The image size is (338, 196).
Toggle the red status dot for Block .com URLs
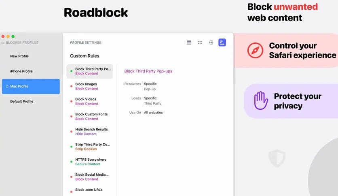(x=71, y=192)
